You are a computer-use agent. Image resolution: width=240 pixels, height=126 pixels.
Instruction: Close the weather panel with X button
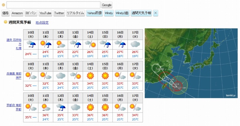coord(155,13)
